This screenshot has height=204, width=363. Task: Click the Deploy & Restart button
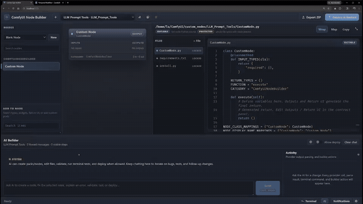pos(342,17)
